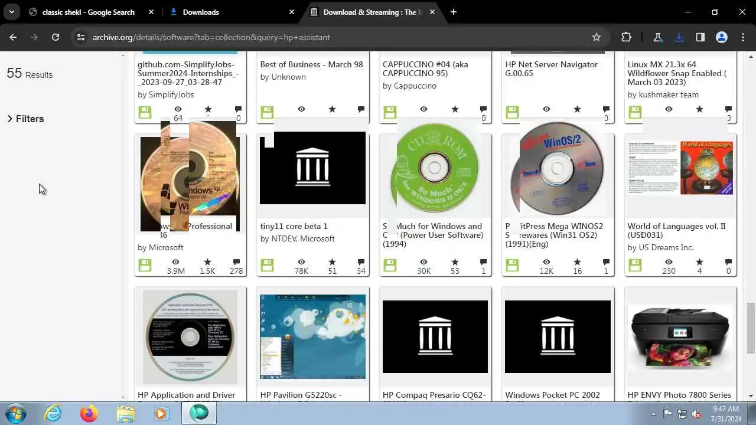The height and width of the screenshot is (425, 756).
Task: Switch to Downloads tab
Action: click(201, 12)
